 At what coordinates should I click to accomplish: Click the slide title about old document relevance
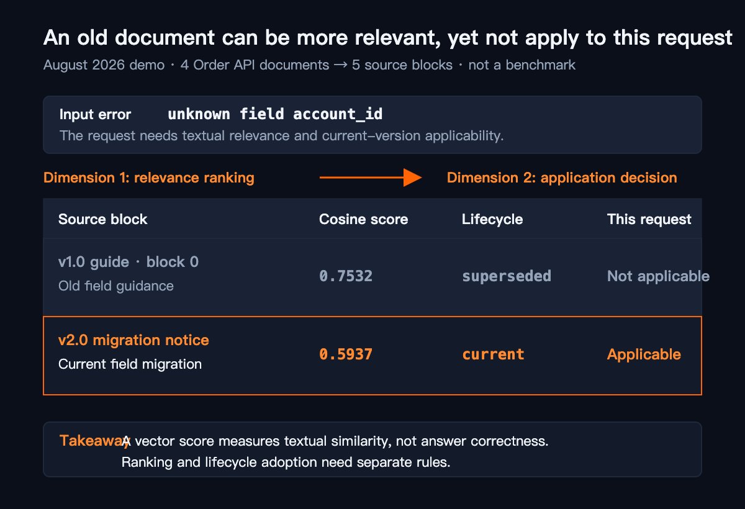pos(388,38)
